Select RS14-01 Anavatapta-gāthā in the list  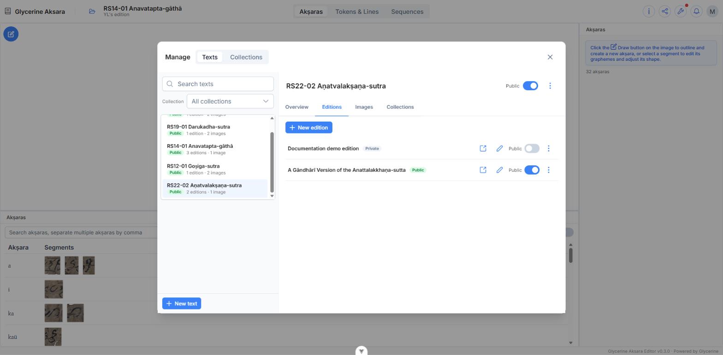215,149
